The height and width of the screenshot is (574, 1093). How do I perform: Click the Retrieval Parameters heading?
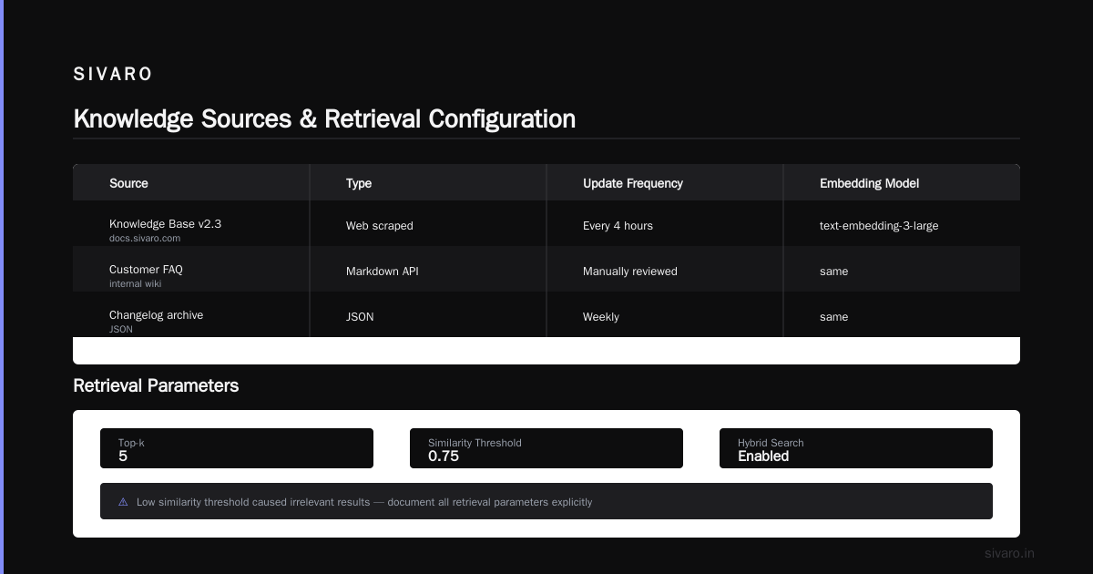click(x=156, y=385)
